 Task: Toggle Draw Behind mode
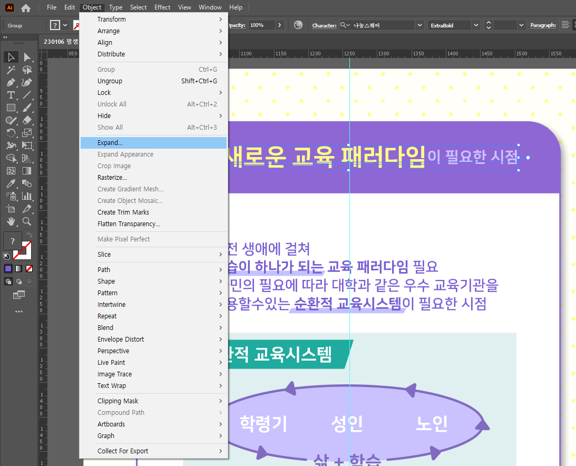tap(19, 281)
